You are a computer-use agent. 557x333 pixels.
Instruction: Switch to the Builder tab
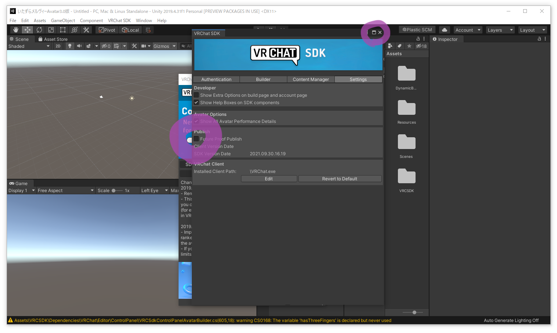tap(263, 79)
